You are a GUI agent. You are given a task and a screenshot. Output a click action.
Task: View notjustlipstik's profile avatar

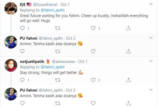click(11, 65)
